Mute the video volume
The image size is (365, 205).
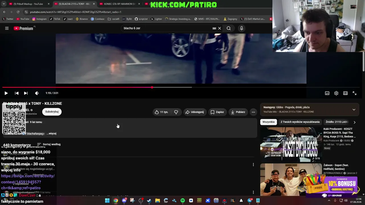tap(37, 93)
